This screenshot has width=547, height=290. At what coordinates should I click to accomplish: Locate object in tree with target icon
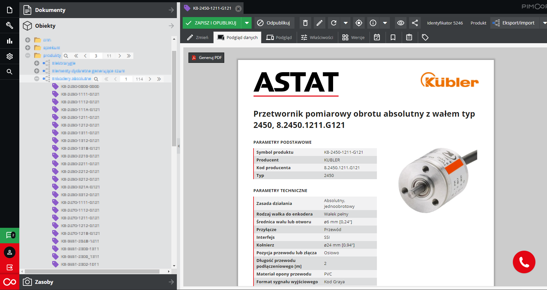click(359, 23)
